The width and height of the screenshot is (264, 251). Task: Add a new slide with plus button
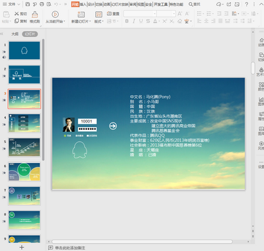pyautogui.click(x=22, y=247)
